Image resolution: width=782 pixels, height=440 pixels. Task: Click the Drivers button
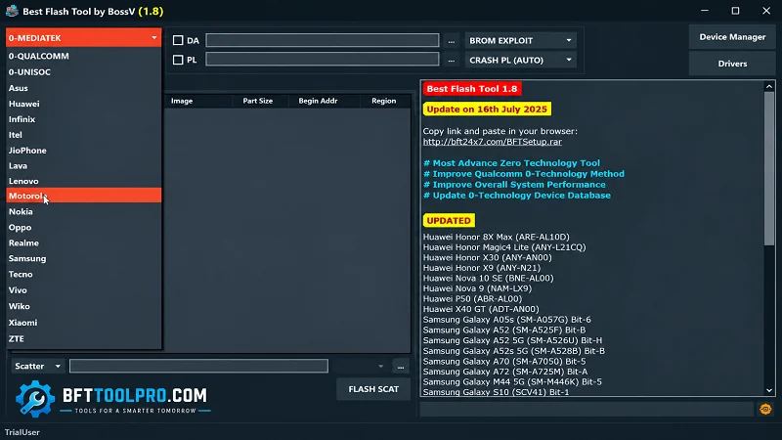(732, 64)
